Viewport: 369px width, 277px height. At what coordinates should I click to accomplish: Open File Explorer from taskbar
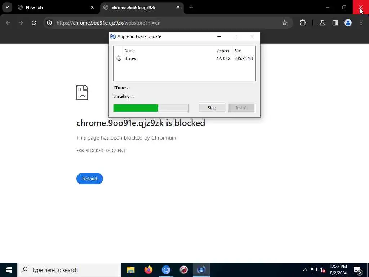click(x=130, y=270)
